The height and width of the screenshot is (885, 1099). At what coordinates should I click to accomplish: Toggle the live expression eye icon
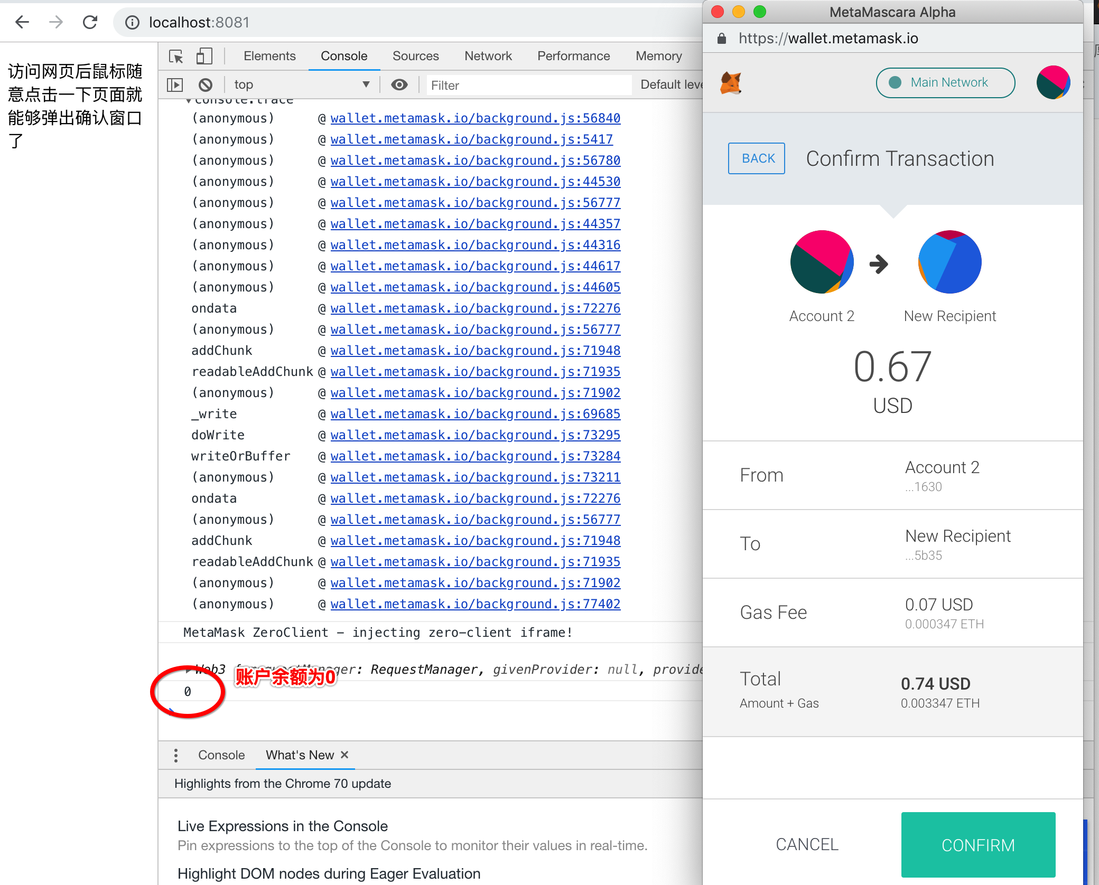tap(399, 84)
